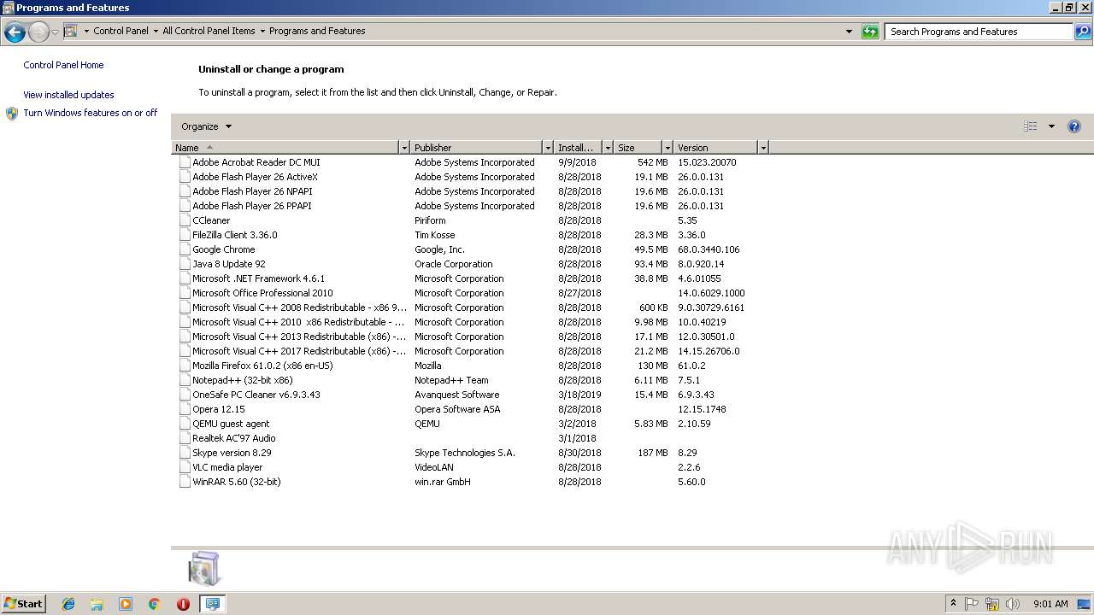The image size is (1094, 615).
Task: Sort list by the Publisher column header
Action: (477, 148)
